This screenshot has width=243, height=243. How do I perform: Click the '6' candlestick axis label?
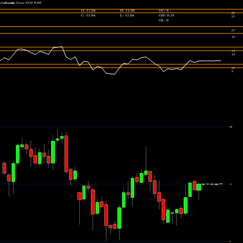click(230, 242)
